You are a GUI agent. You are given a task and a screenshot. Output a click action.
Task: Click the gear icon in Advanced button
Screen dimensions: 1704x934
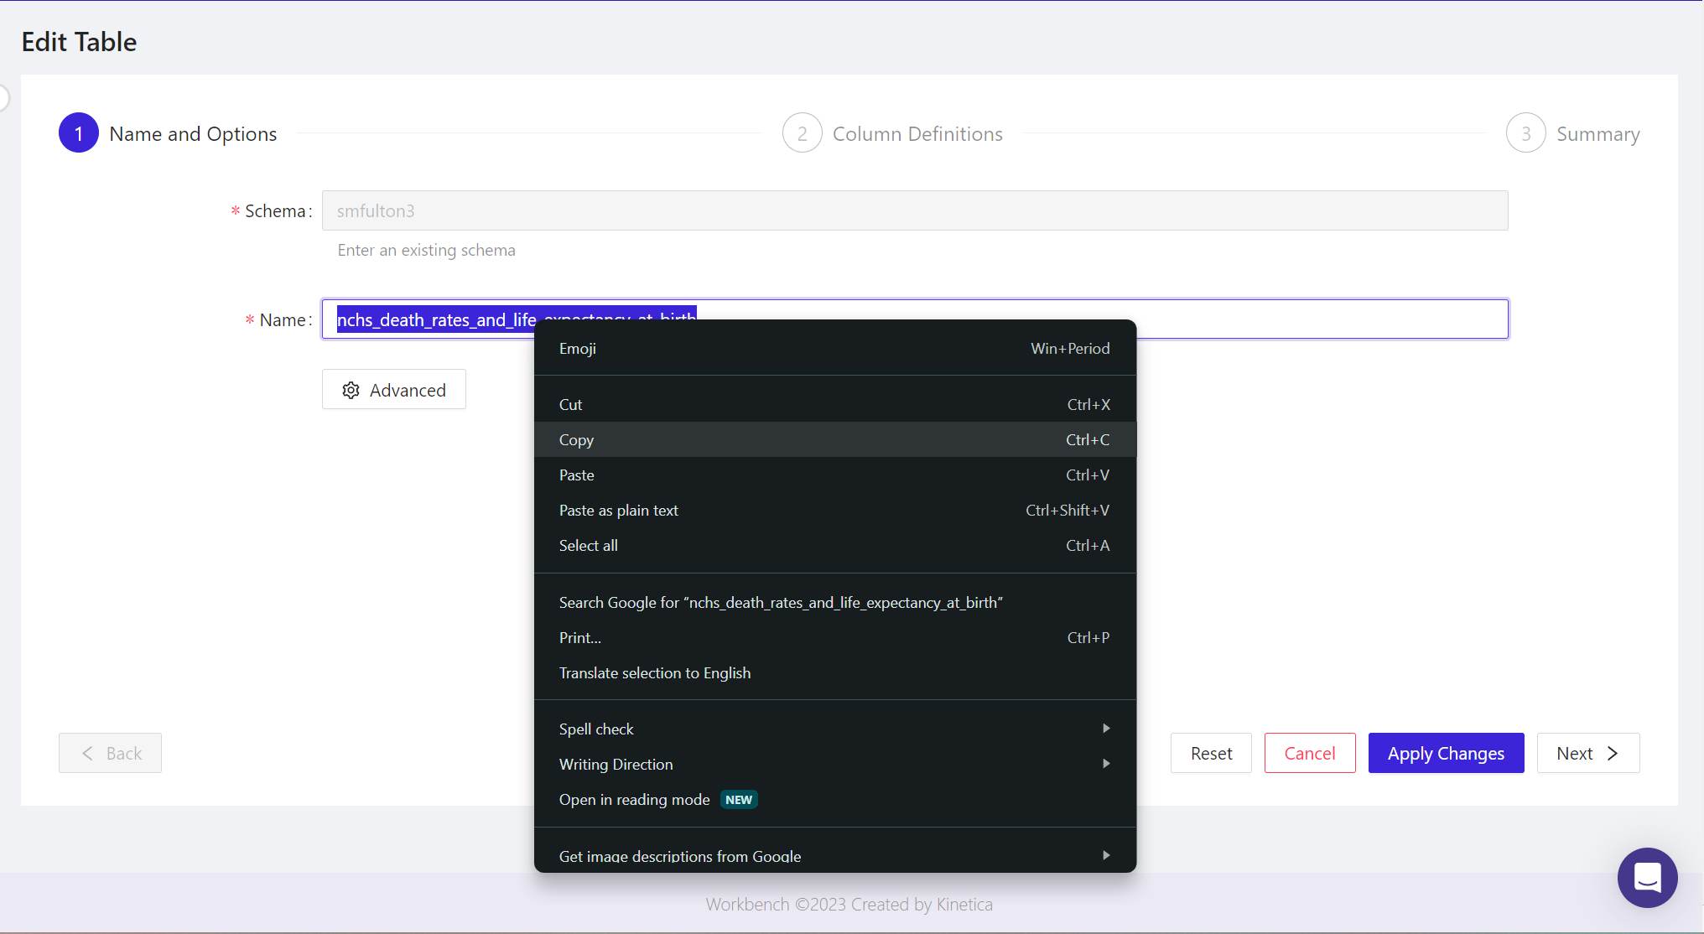351,390
